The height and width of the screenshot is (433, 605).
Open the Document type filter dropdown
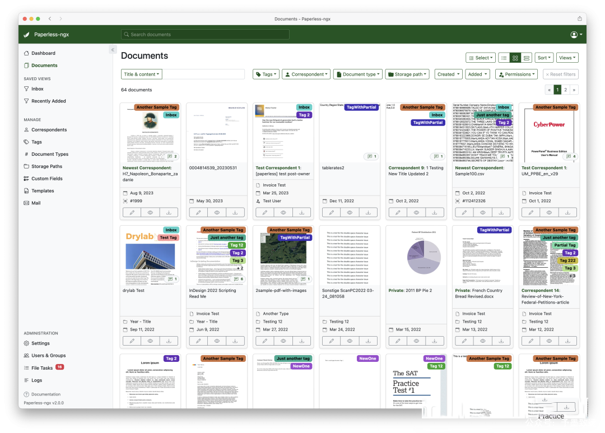(358, 75)
